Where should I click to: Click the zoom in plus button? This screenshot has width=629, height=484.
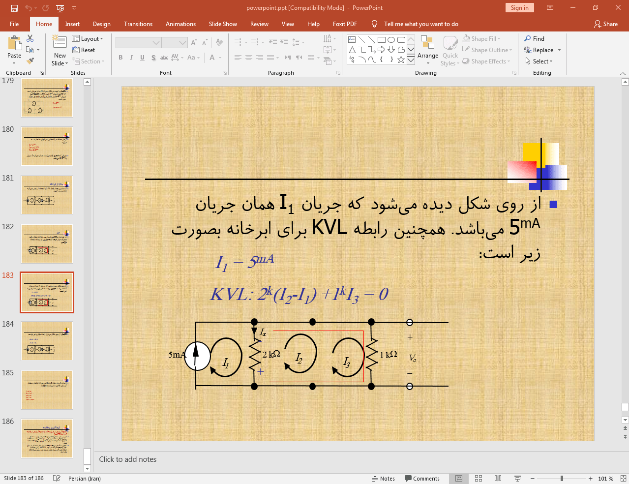pos(590,479)
